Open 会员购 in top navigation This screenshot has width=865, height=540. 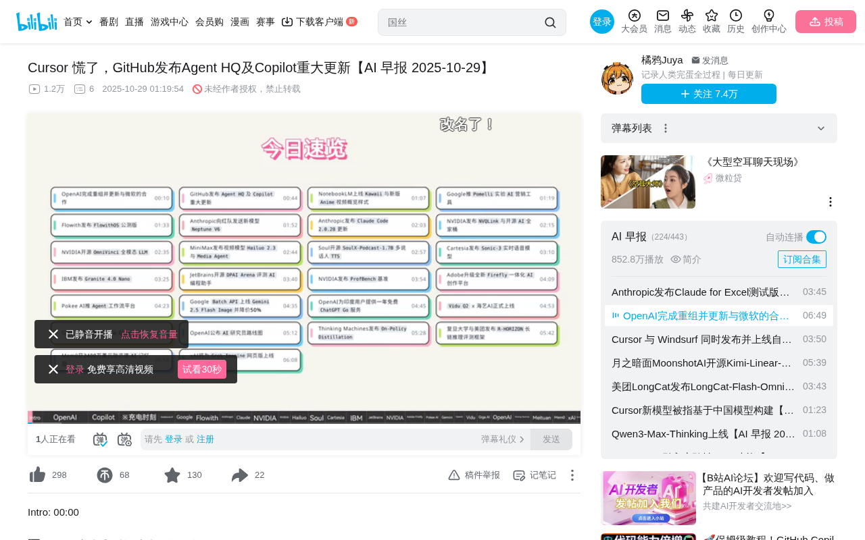click(209, 22)
